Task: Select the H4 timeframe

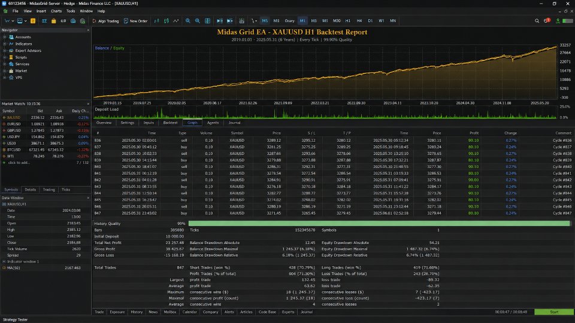Action: [359, 21]
